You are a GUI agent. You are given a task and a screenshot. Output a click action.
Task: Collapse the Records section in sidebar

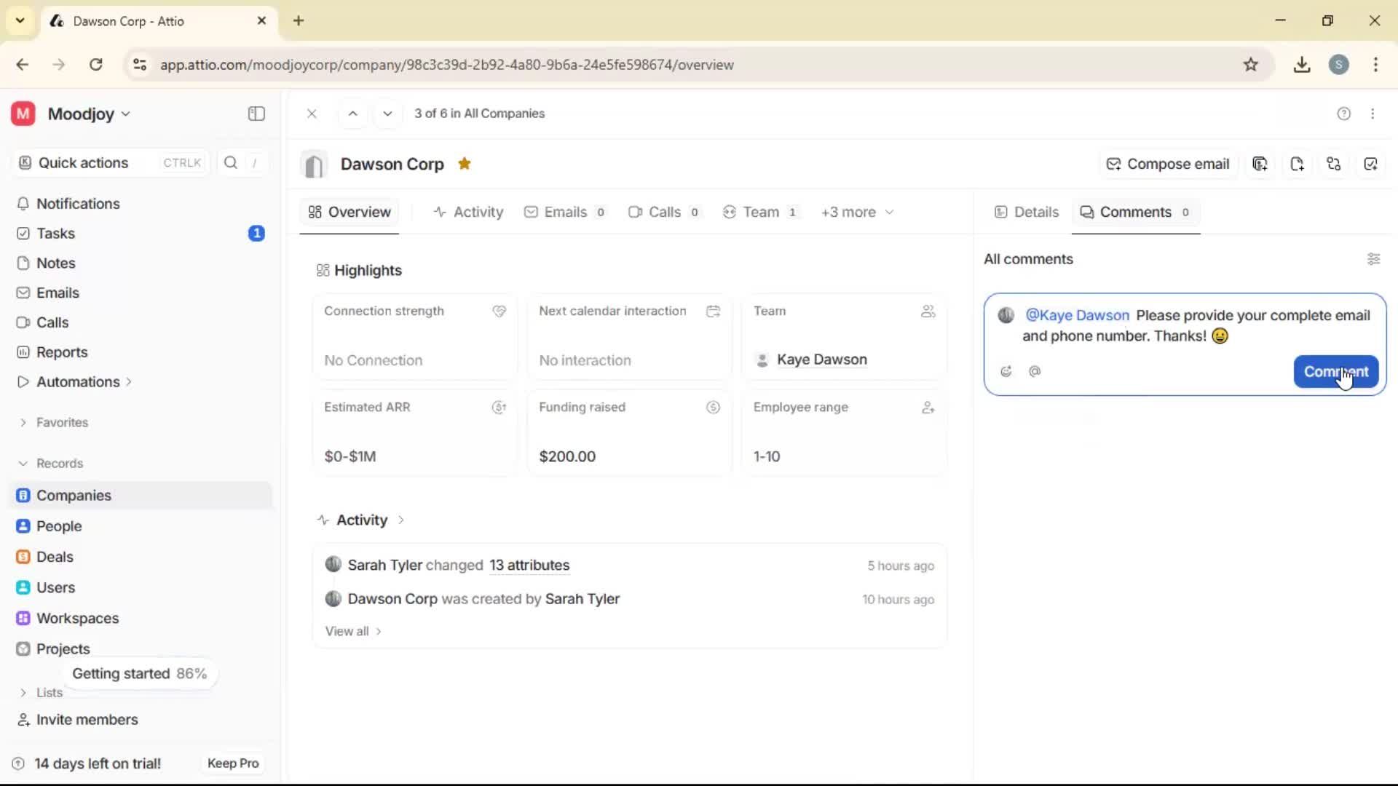click(x=24, y=464)
